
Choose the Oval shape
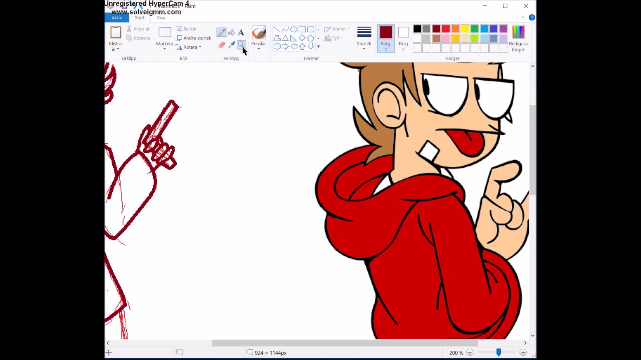click(x=294, y=29)
